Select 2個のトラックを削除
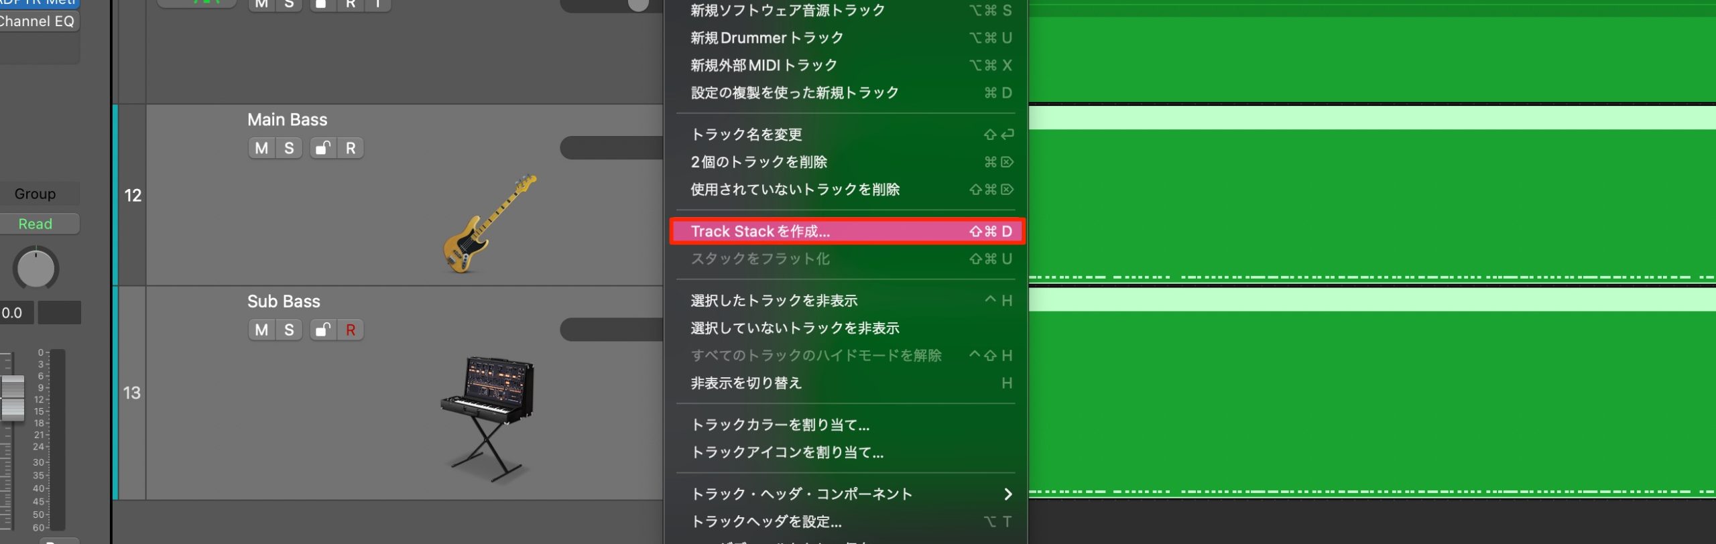The height and width of the screenshot is (544, 1716). 846,161
